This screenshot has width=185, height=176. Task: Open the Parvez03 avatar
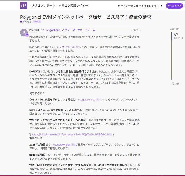tap(24, 33)
